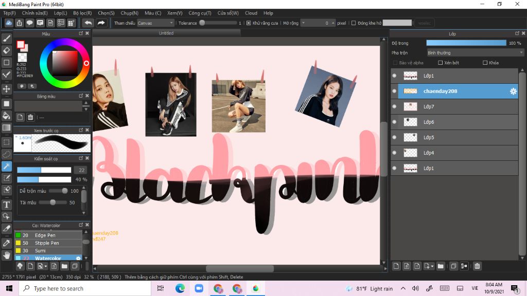Click the cloud save toolbar icon
Image resolution: width=527 pixels, height=296 pixels.
(x=9, y=23)
